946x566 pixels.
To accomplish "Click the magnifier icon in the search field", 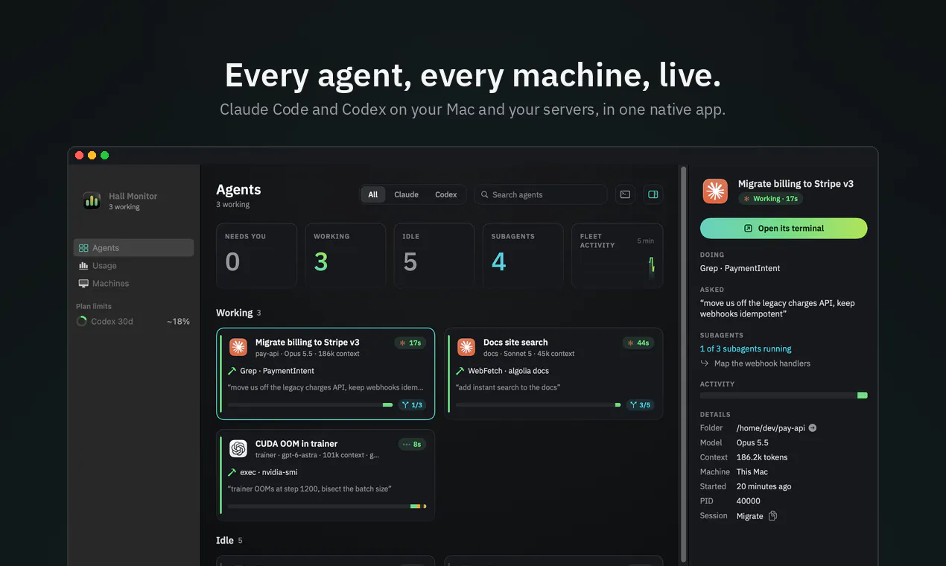I will tap(485, 195).
